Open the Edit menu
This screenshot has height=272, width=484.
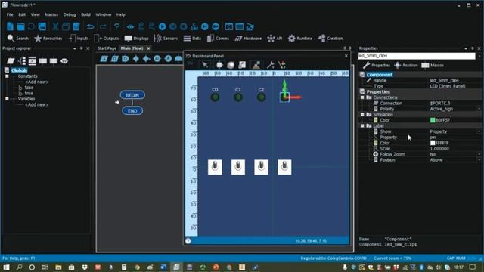click(22, 14)
